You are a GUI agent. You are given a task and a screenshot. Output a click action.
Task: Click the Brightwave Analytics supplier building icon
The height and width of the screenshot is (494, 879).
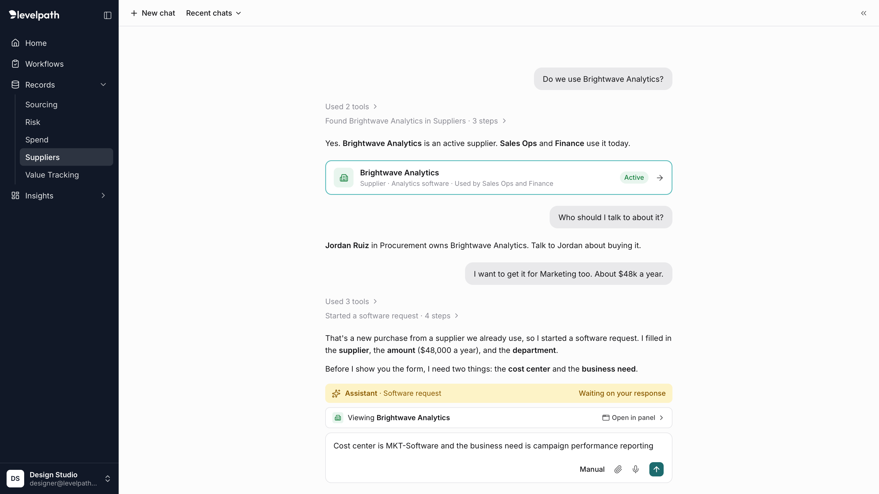pos(344,178)
